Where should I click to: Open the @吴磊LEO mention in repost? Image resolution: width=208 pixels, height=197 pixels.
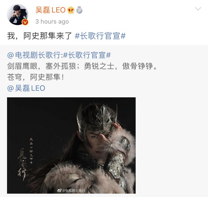(x=26, y=88)
